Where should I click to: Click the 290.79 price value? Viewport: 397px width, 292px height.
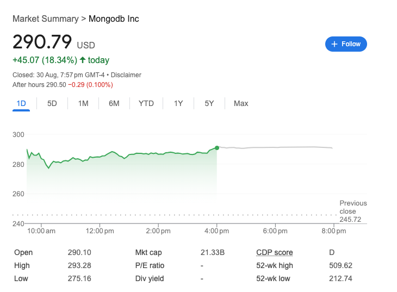42,42
